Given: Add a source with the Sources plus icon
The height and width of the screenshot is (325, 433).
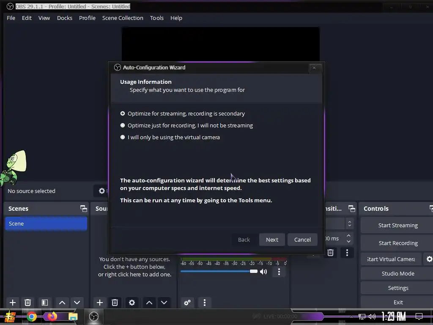Looking at the screenshot, I should click(100, 302).
